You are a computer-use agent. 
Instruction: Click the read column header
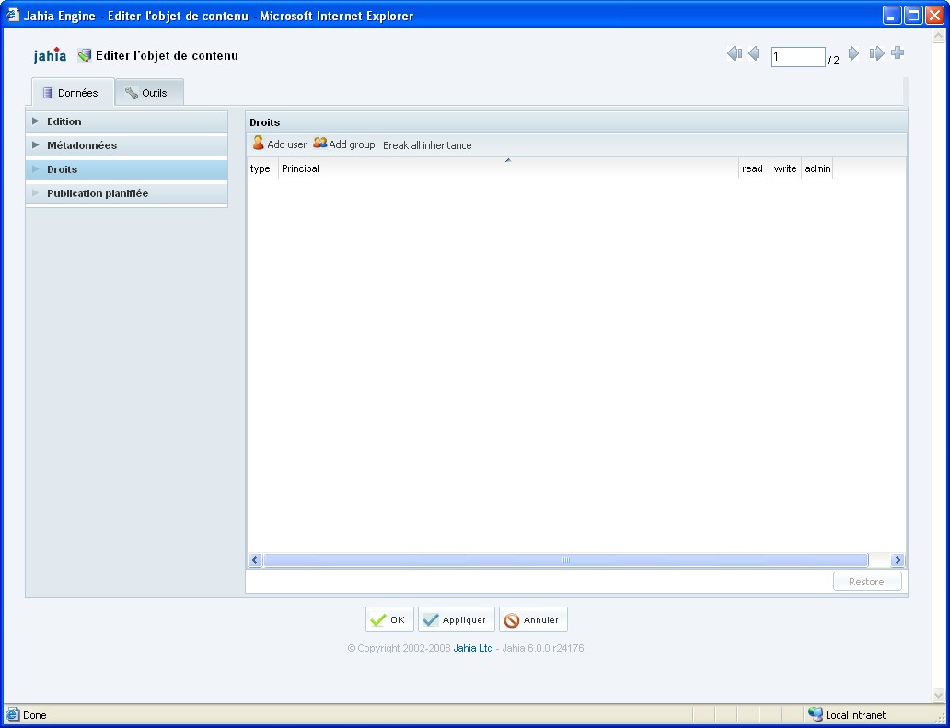[754, 168]
